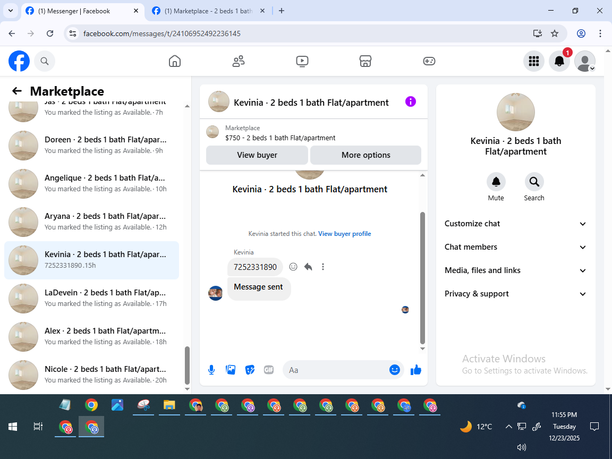Click the purple conversation info icon

pyautogui.click(x=411, y=102)
